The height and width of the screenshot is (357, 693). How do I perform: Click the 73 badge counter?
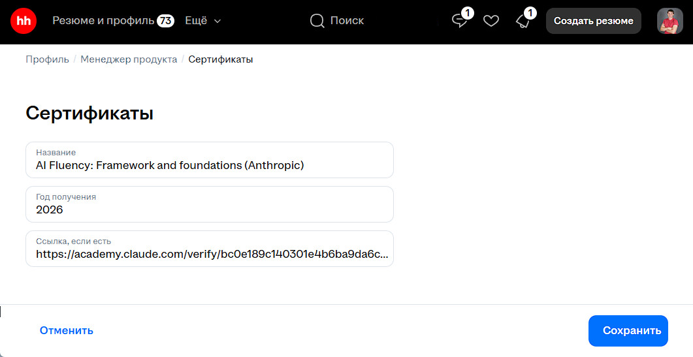tap(166, 21)
